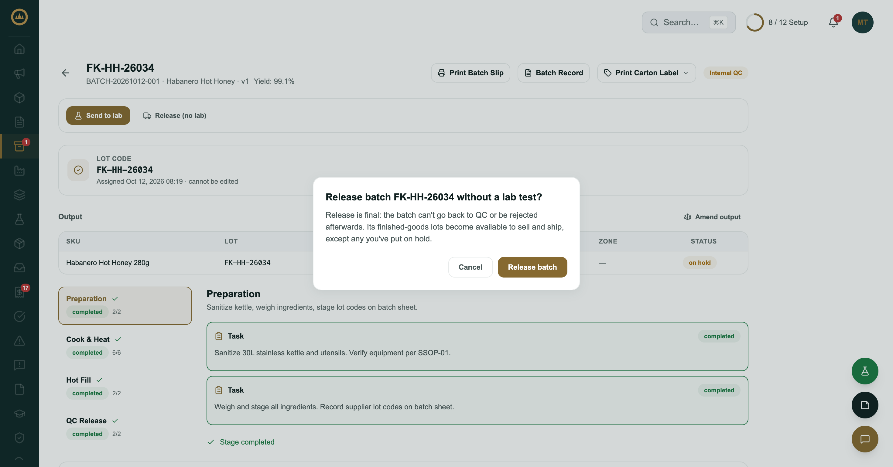The width and height of the screenshot is (893, 467).
Task: Click Print Batch Slip
Action: 470,73
